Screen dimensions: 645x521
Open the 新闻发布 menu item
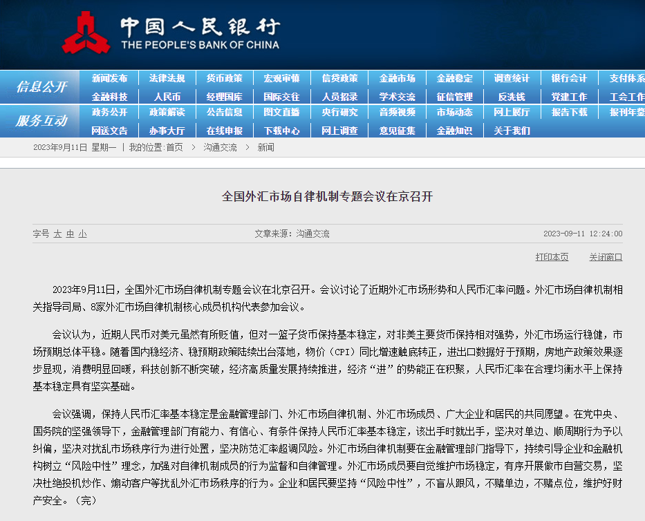109,78
